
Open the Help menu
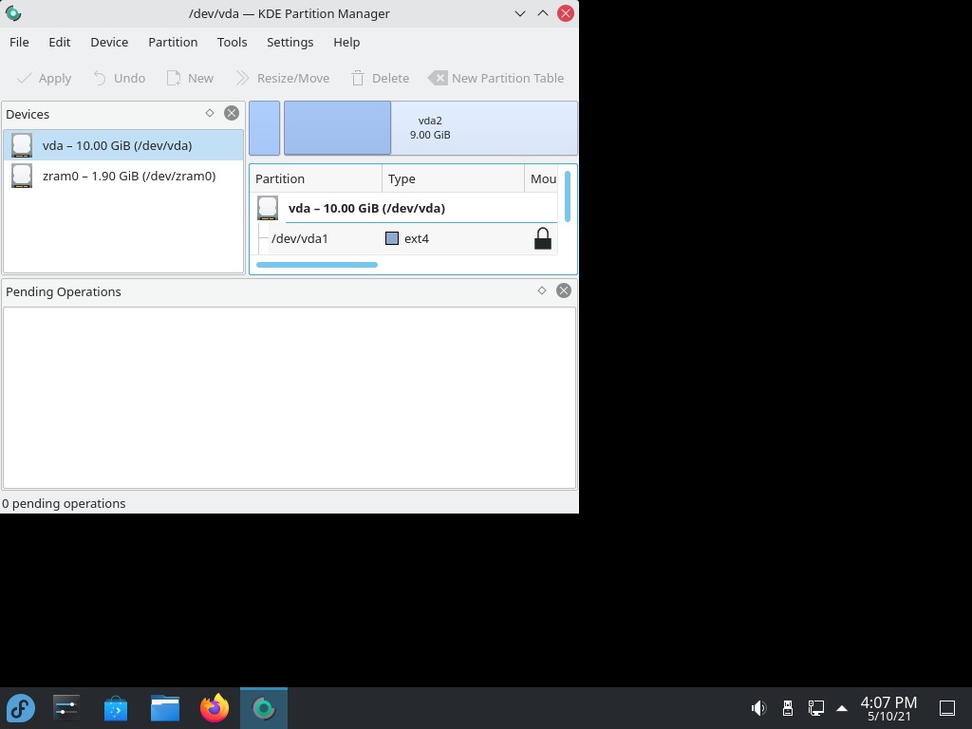coord(346,42)
